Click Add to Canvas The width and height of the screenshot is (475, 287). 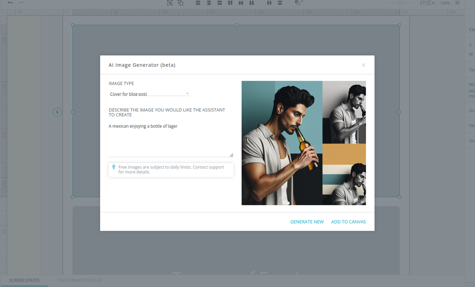click(348, 222)
